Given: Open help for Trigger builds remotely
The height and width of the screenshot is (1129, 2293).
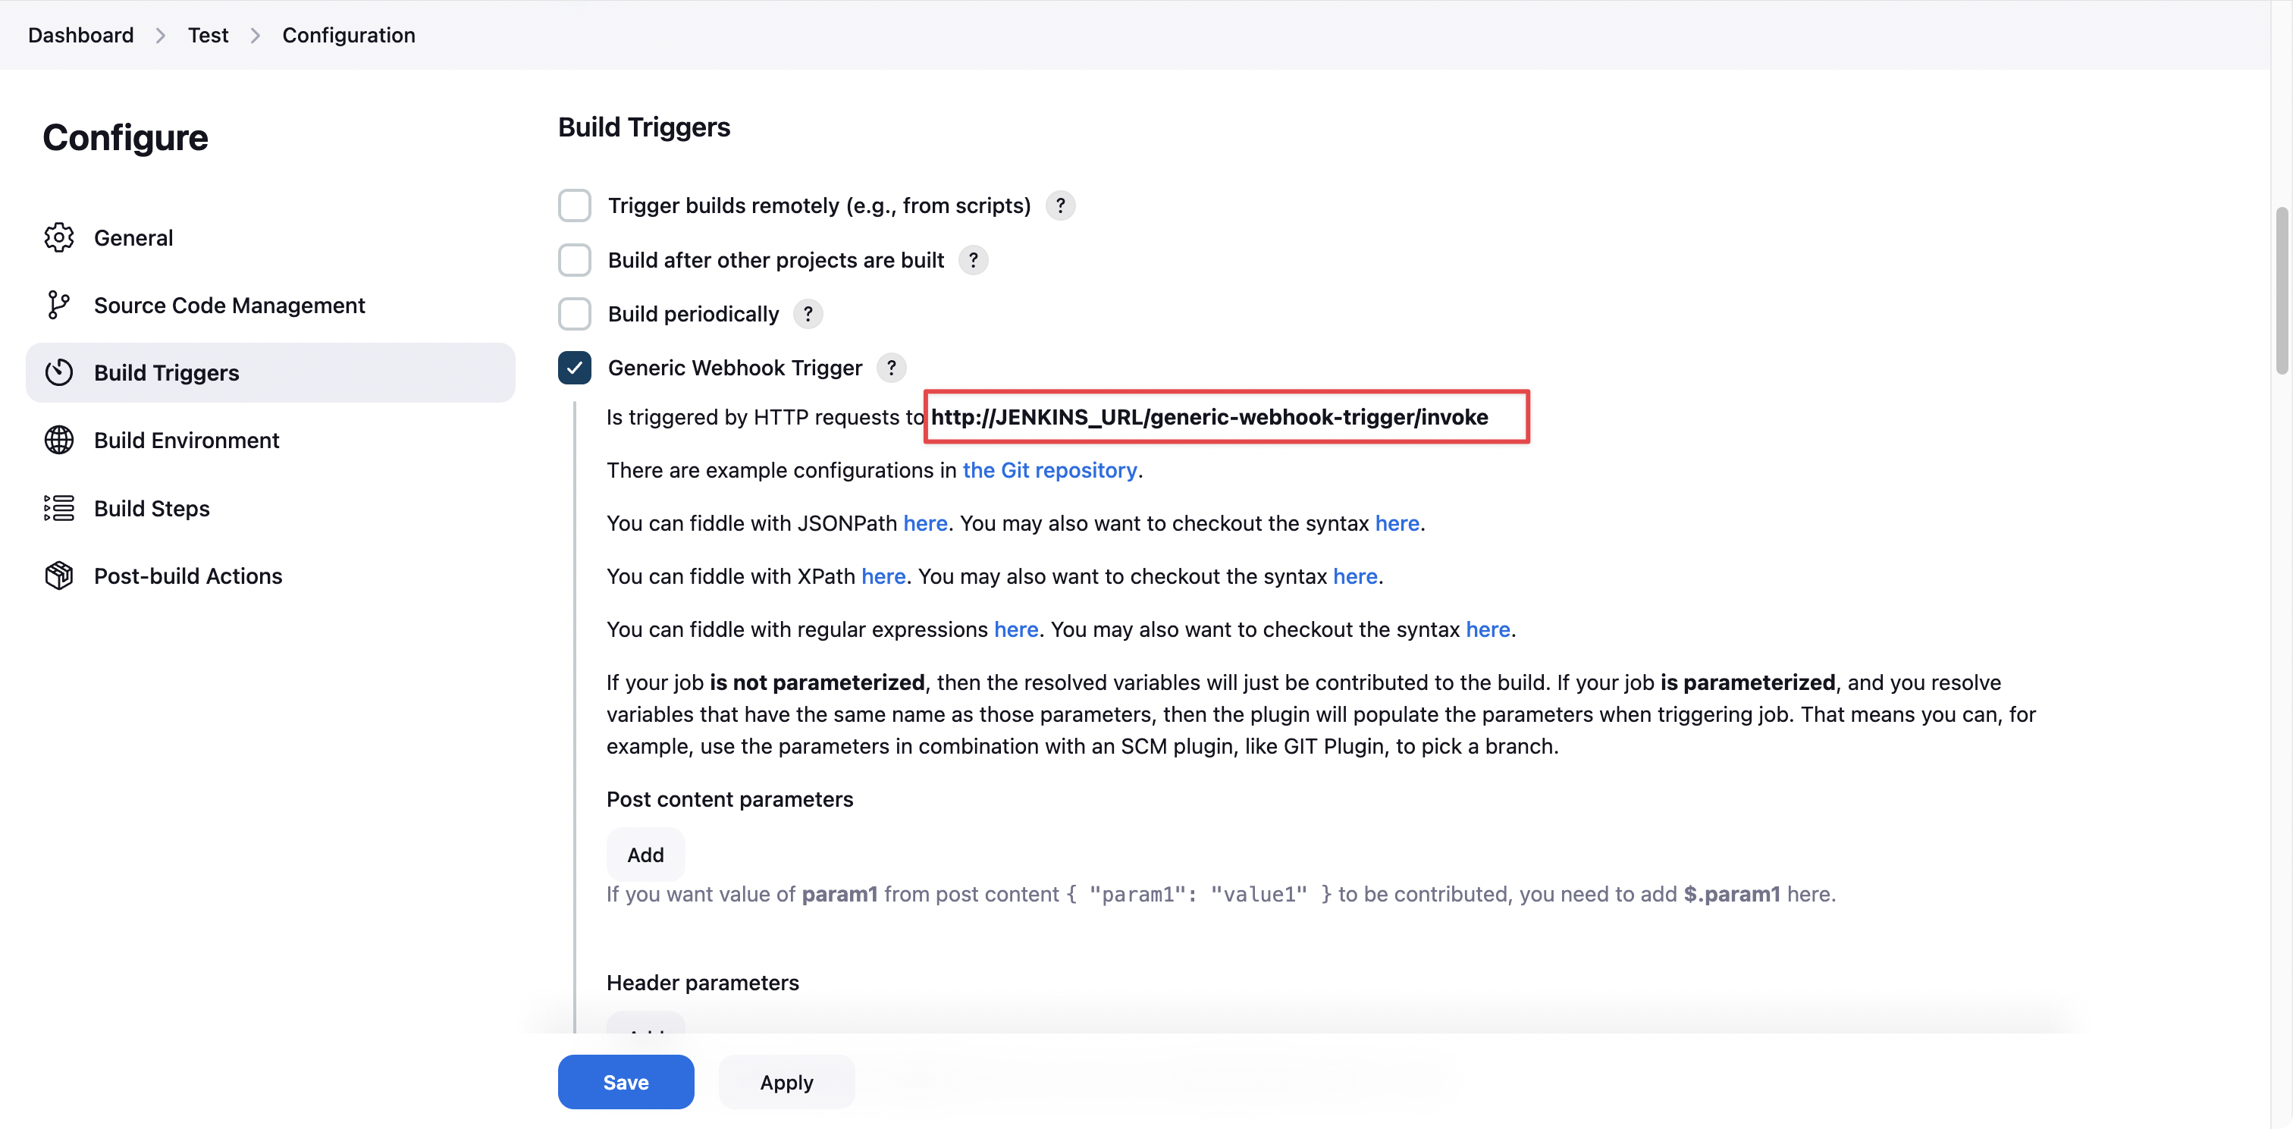Looking at the screenshot, I should click(x=1059, y=205).
